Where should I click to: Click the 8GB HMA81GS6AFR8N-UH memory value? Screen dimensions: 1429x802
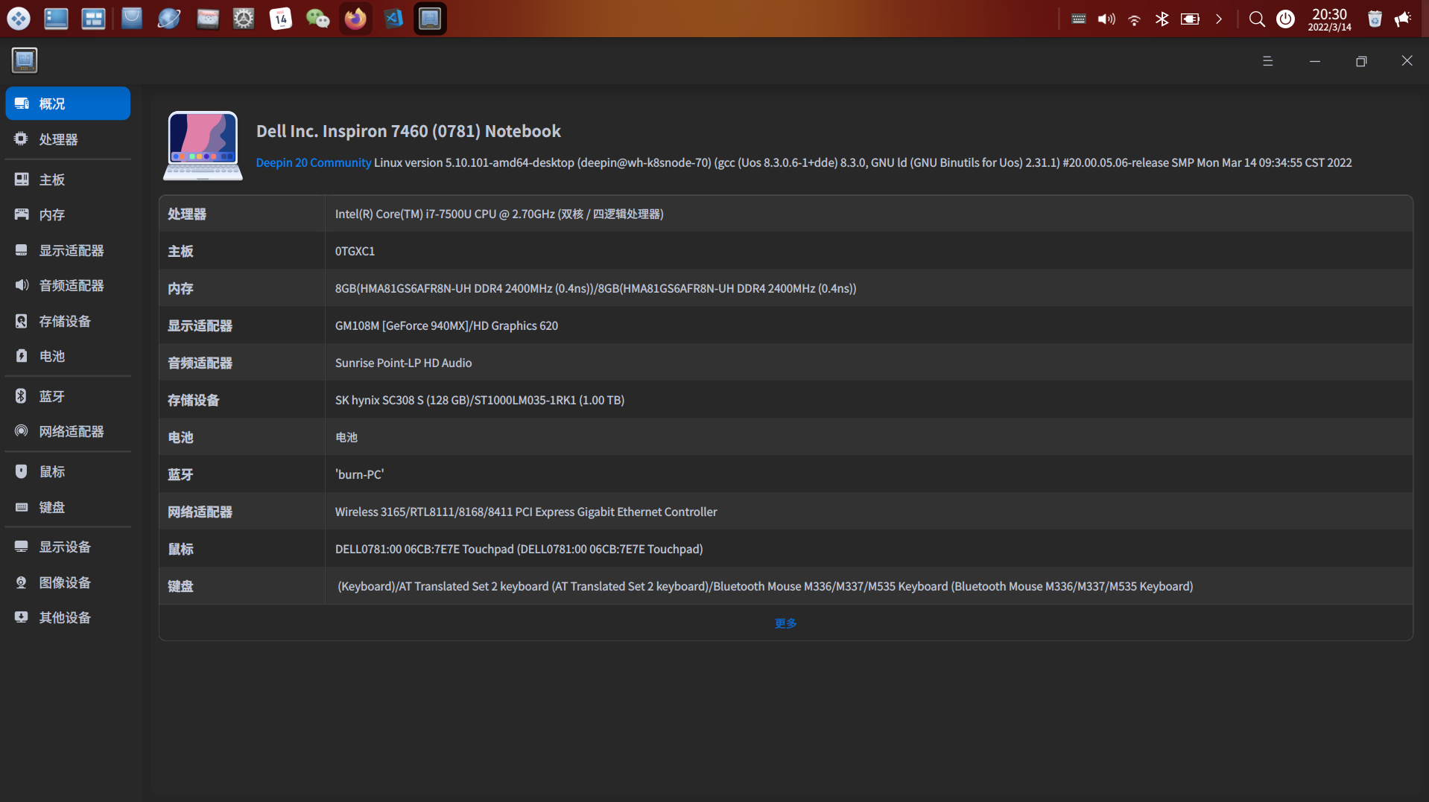point(595,288)
